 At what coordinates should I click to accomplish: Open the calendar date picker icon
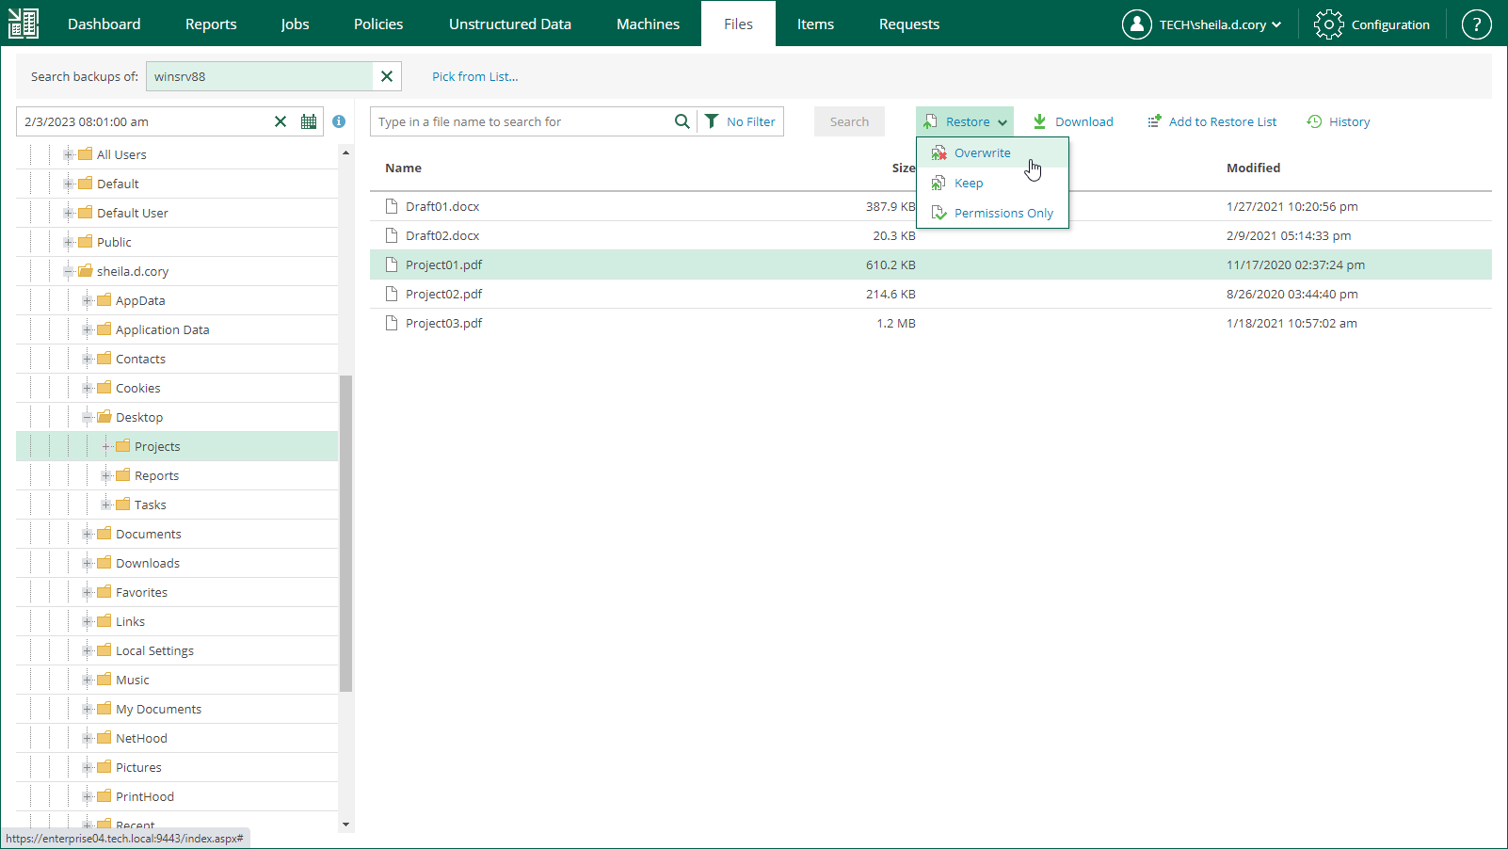309,121
